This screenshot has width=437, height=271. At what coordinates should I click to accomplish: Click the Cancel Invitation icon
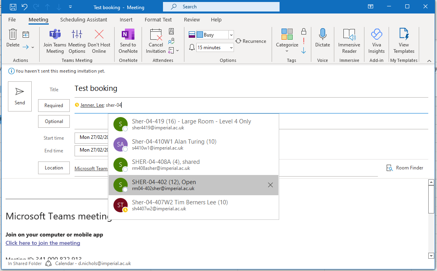[x=156, y=35]
